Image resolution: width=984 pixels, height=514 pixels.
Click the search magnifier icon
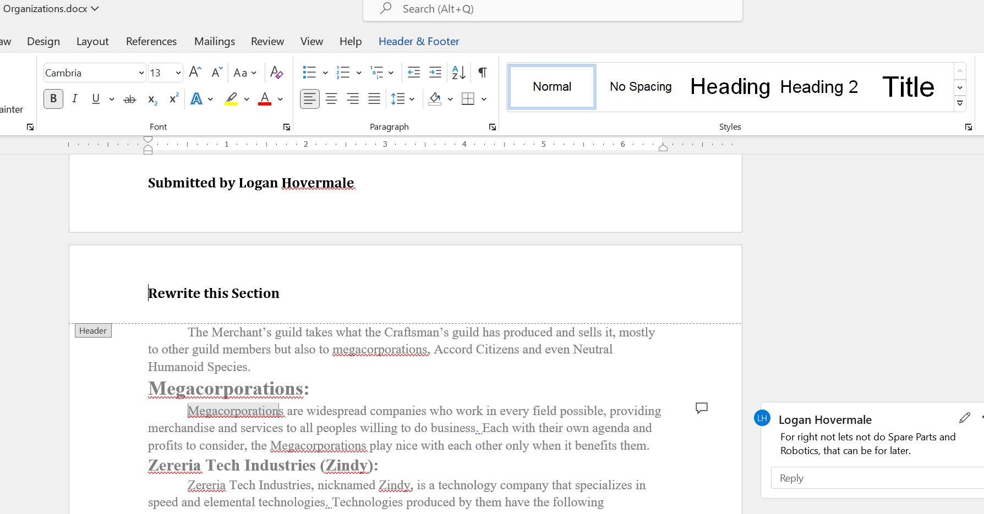tap(386, 8)
